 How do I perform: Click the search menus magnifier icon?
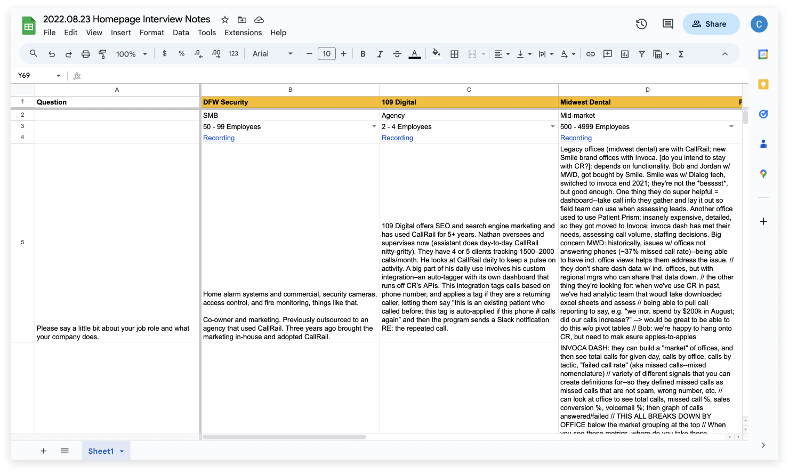(x=33, y=54)
